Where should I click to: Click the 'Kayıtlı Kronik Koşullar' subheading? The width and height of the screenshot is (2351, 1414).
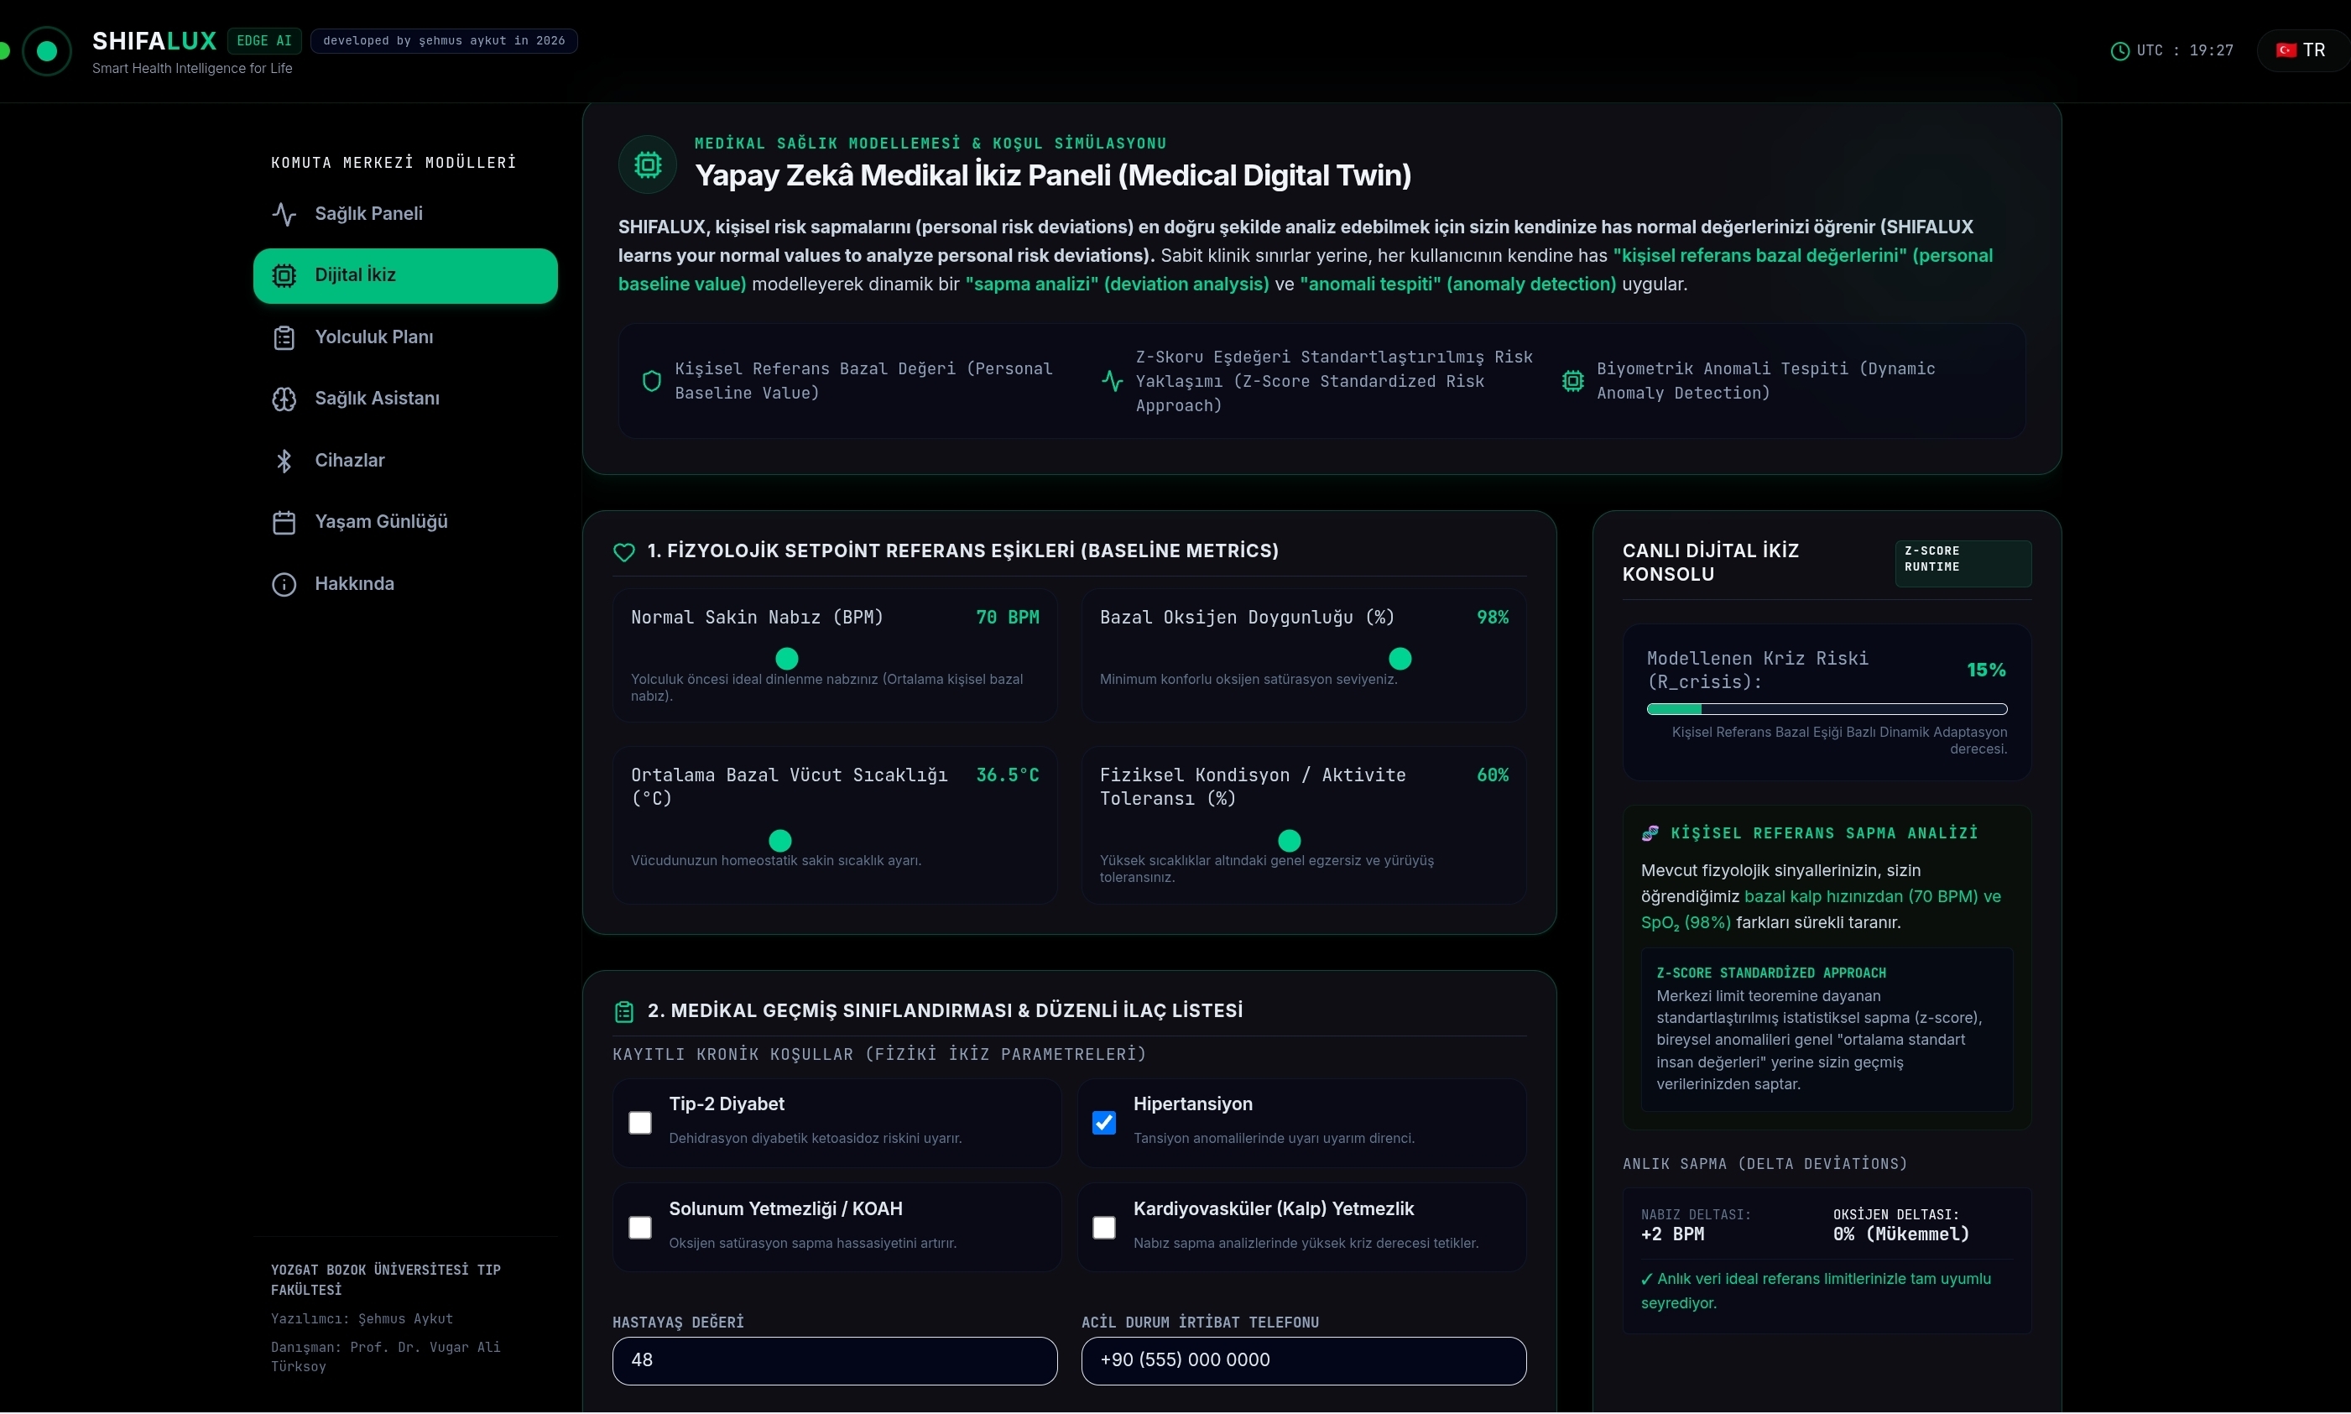(x=879, y=1055)
